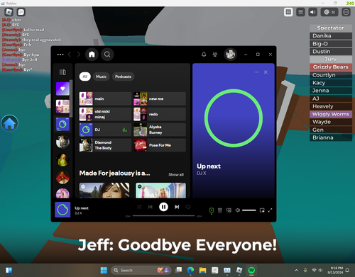The height and width of the screenshot is (277, 355).
Task: Select the Podcasts filter chip
Action: pos(123,77)
